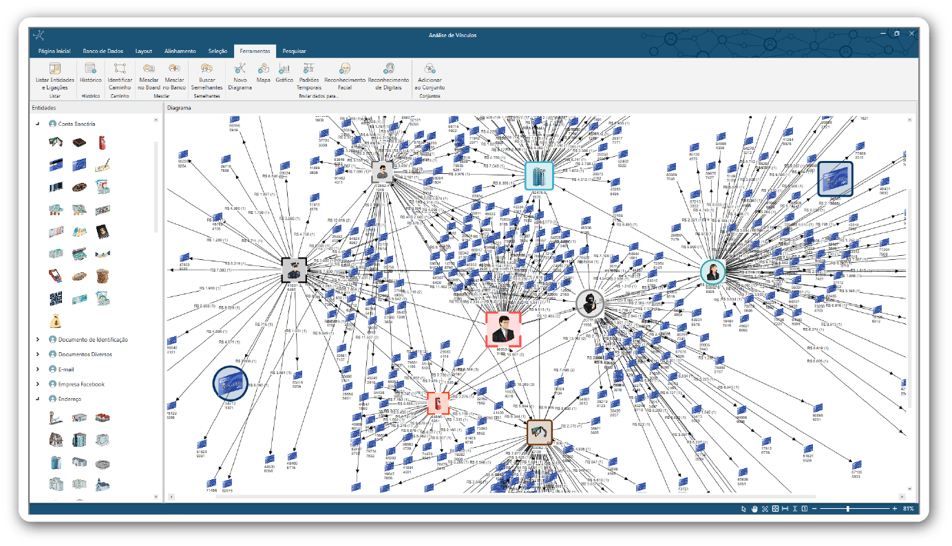Toggle fit-to-window view in status bar
952x546 pixels.
pos(776,508)
